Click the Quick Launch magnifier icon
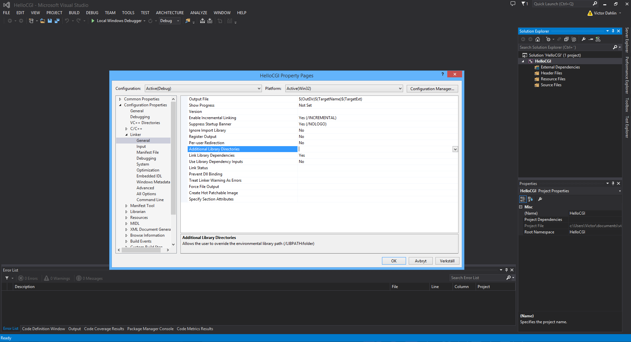The image size is (631, 342). coord(595,4)
